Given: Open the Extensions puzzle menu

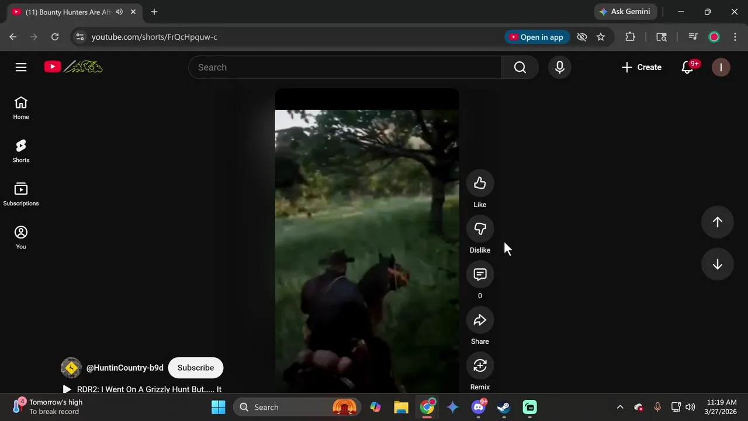Looking at the screenshot, I should (x=630, y=37).
